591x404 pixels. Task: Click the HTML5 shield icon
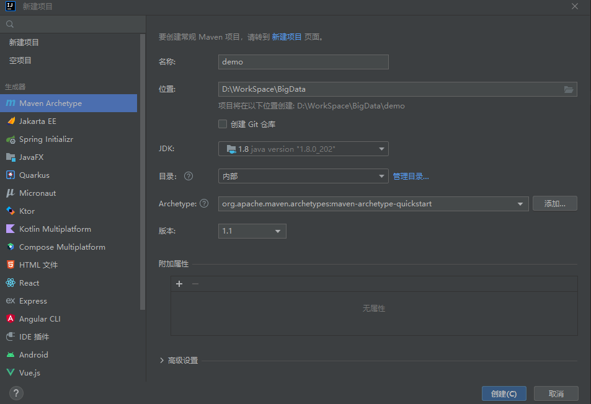click(x=11, y=265)
